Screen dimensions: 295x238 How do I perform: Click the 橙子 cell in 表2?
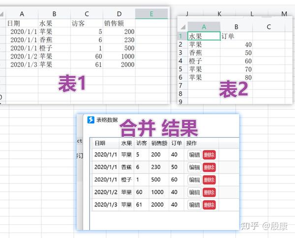tap(204, 61)
